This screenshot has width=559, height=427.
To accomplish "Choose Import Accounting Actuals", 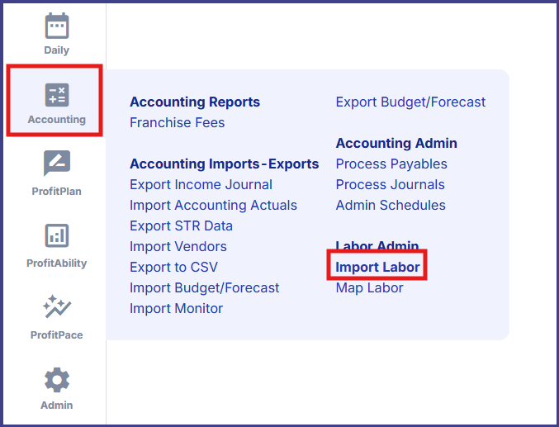I will 213,206.
